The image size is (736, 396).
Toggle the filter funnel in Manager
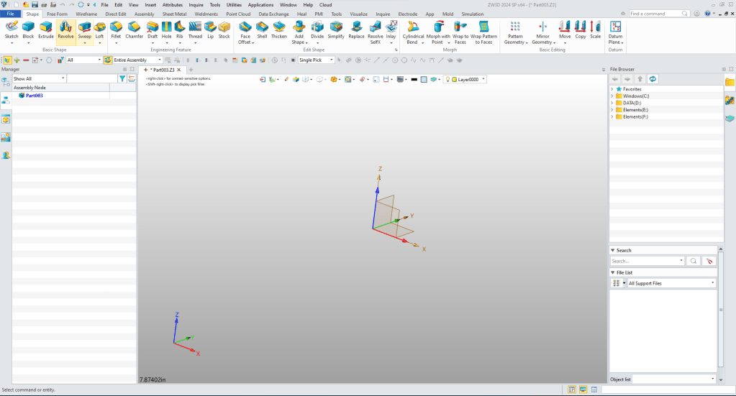122,78
